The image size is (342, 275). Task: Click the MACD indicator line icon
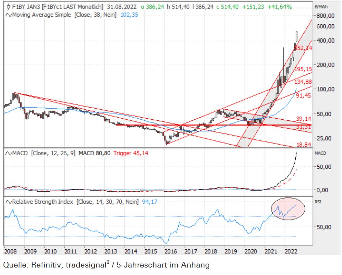click(x=9, y=154)
